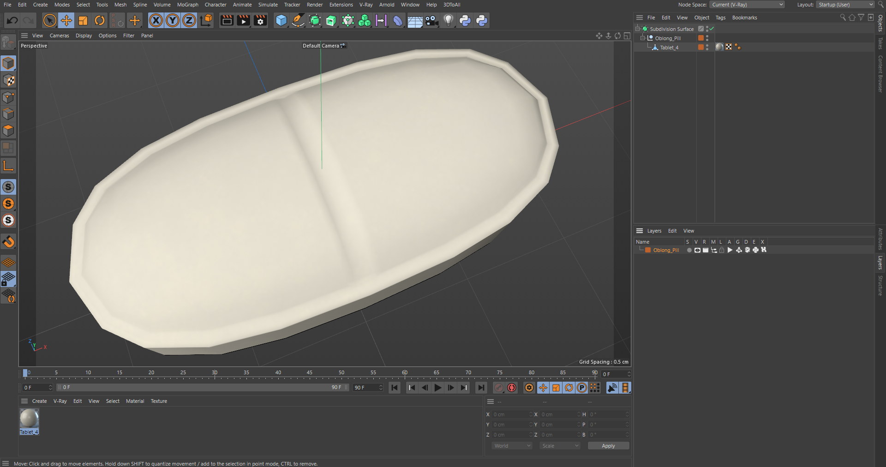
Task: Open the Spline Pen tool
Action: pos(298,20)
